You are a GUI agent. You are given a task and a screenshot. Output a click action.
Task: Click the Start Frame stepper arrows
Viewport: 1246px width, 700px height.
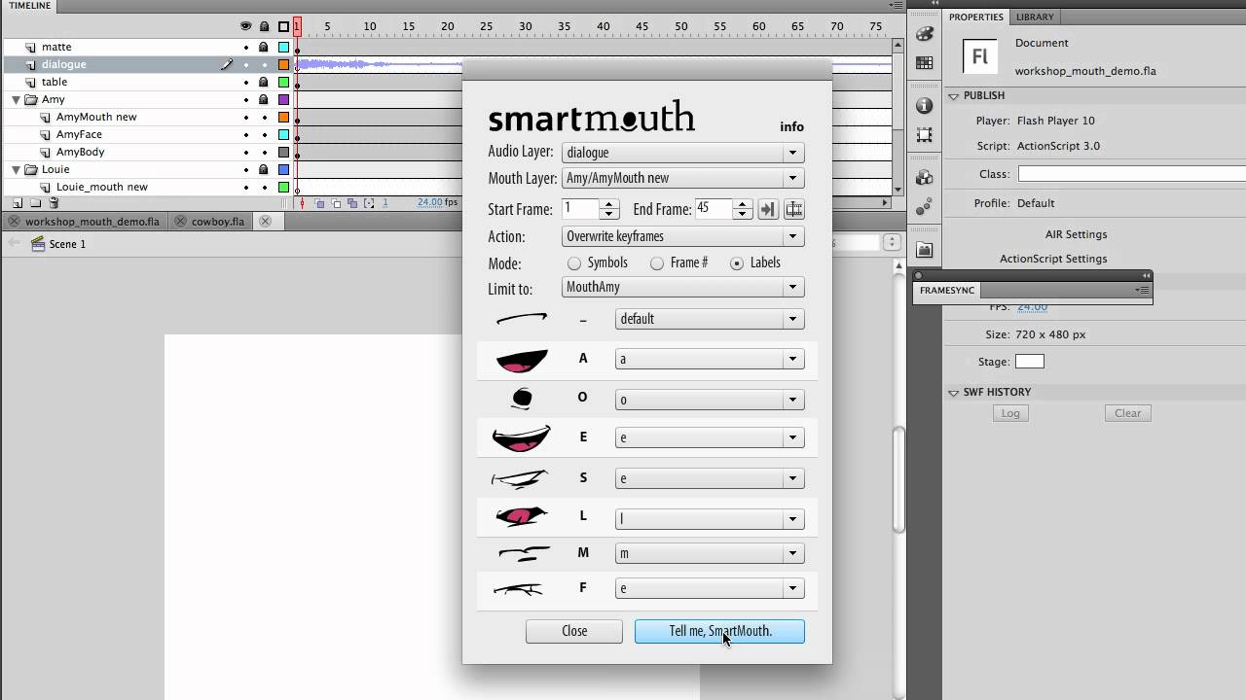coord(609,209)
